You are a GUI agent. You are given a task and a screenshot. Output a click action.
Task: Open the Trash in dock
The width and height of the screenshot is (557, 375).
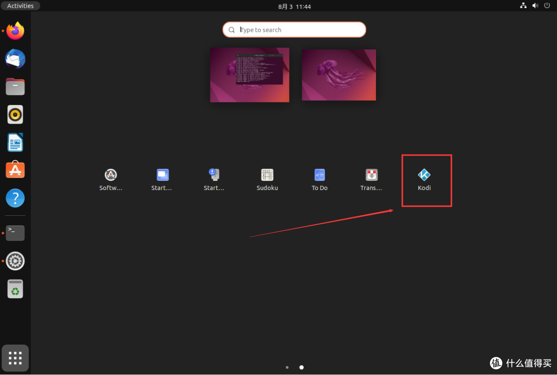tap(15, 289)
